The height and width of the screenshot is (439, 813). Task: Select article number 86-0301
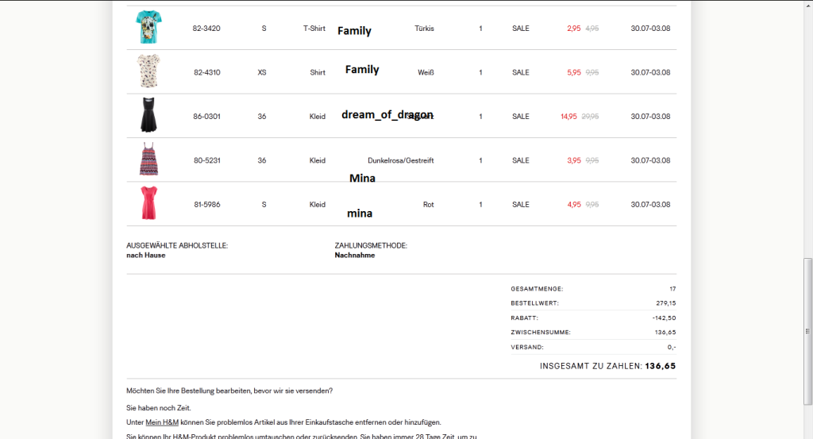click(206, 117)
